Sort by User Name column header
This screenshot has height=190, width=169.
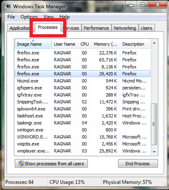point(65,44)
